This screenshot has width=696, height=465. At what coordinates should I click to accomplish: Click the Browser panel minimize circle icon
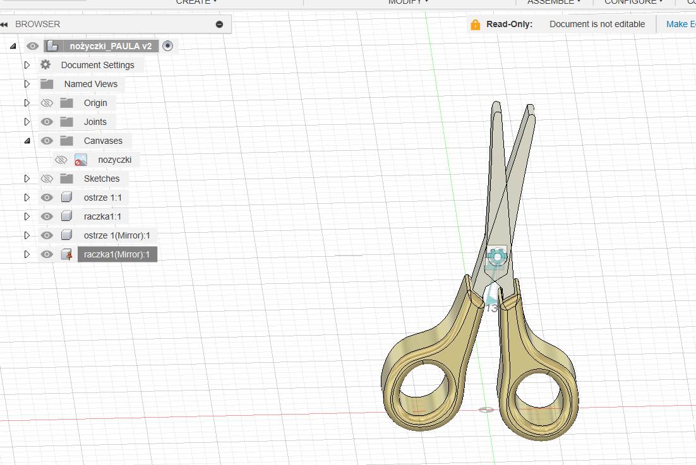pyautogui.click(x=219, y=25)
